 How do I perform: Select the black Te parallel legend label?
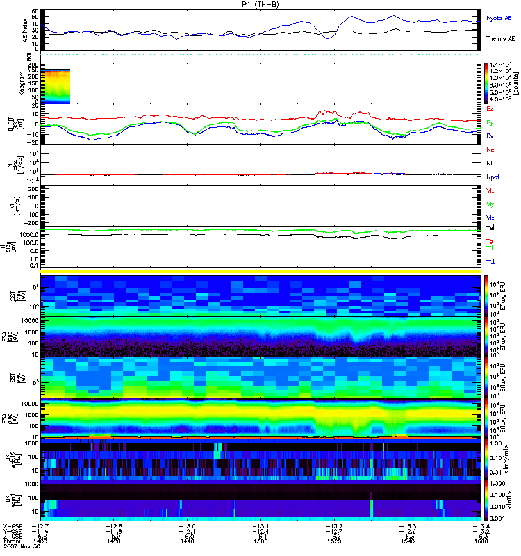[x=491, y=228]
